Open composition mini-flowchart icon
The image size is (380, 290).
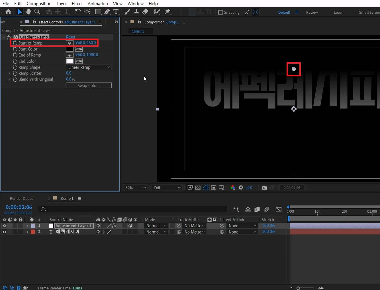tap(236, 209)
